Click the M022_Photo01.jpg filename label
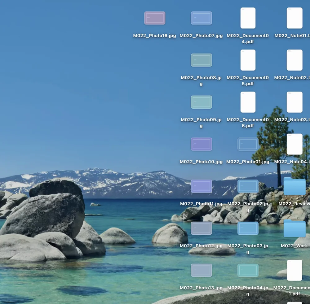The height and width of the screenshot is (304, 310). point(248,162)
